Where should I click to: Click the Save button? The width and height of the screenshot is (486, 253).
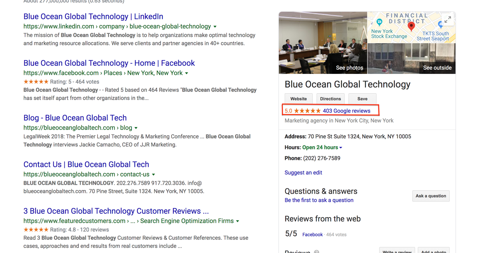click(362, 99)
